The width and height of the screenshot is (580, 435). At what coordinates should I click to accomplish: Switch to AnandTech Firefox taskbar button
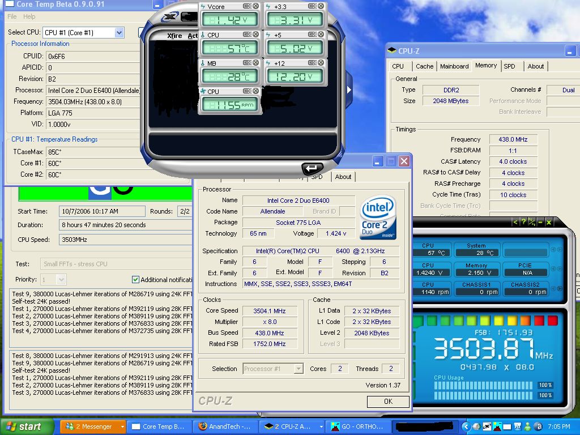click(226, 427)
